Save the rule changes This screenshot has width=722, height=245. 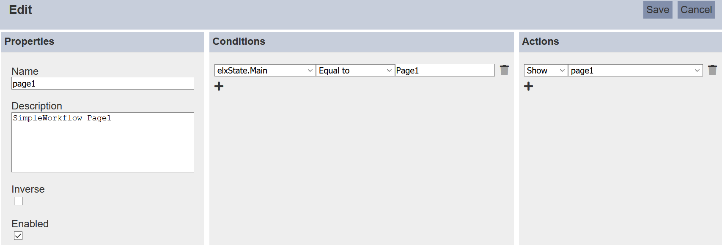pyautogui.click(x=657, y=10)
